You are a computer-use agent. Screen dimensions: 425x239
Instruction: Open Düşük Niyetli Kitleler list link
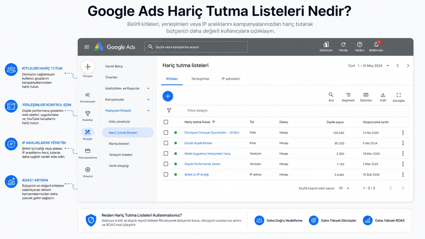[x=198, y=143]
